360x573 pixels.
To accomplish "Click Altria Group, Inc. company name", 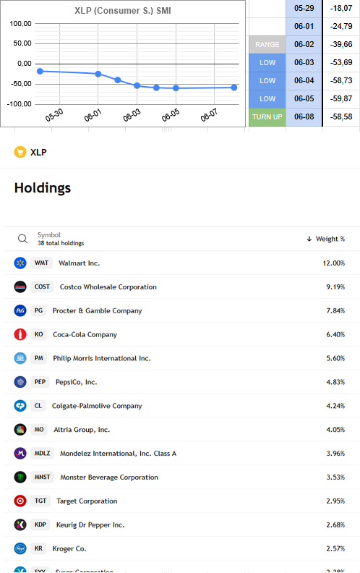I will point(82,430).
